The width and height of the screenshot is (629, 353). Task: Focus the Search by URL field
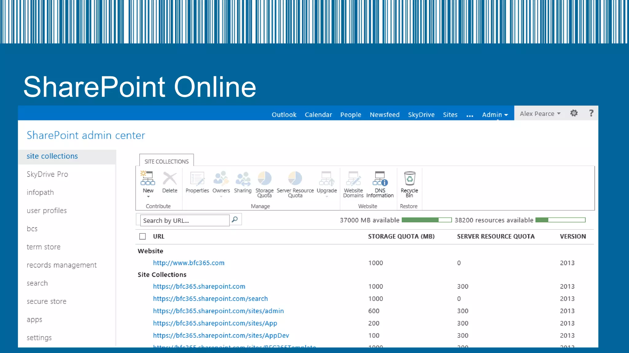click(x=185, y=220)
